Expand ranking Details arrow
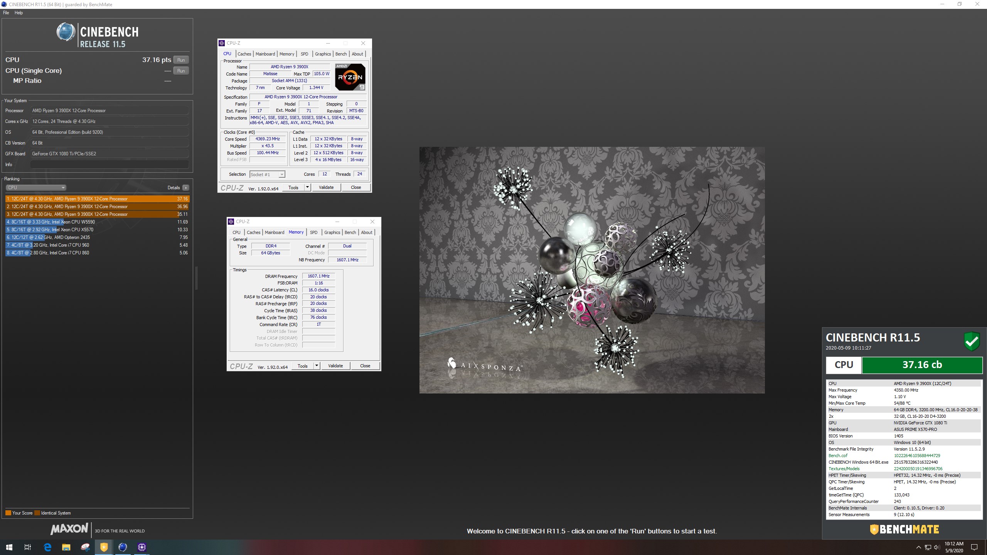Image resolution: width=987 pixels, height=555 pixels. point(186,188)
